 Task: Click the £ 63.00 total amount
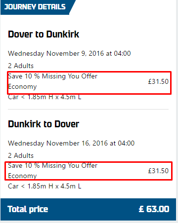pos(154,209)
